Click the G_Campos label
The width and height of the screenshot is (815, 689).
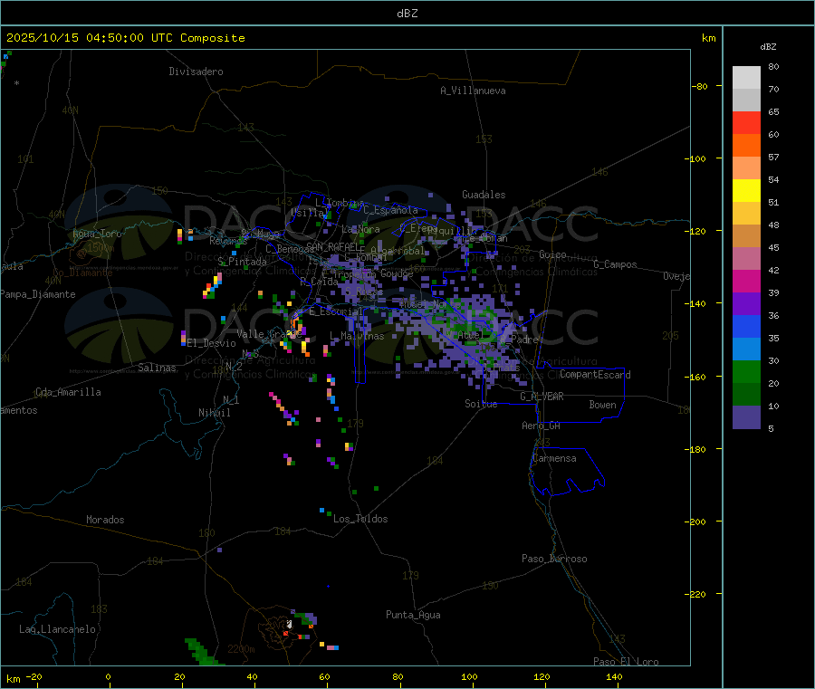pos(615,264)
